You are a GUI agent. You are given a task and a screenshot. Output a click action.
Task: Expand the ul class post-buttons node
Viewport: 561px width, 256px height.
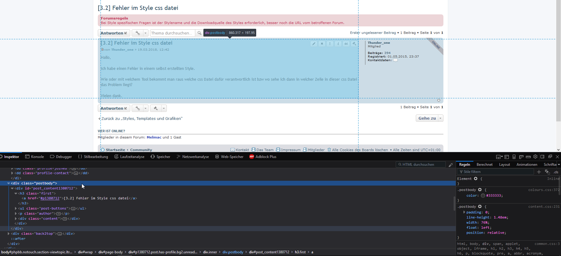click(16, 208)
